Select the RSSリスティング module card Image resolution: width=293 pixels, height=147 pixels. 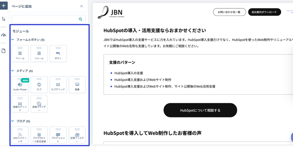click(20, 135)
